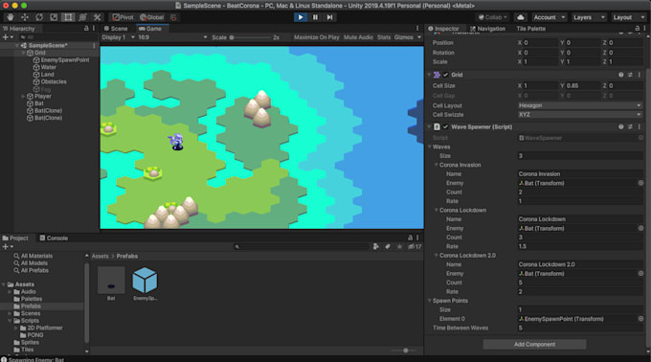Toggle Global handle rotation
Viewport: 651px width, 362px height.
151,17
